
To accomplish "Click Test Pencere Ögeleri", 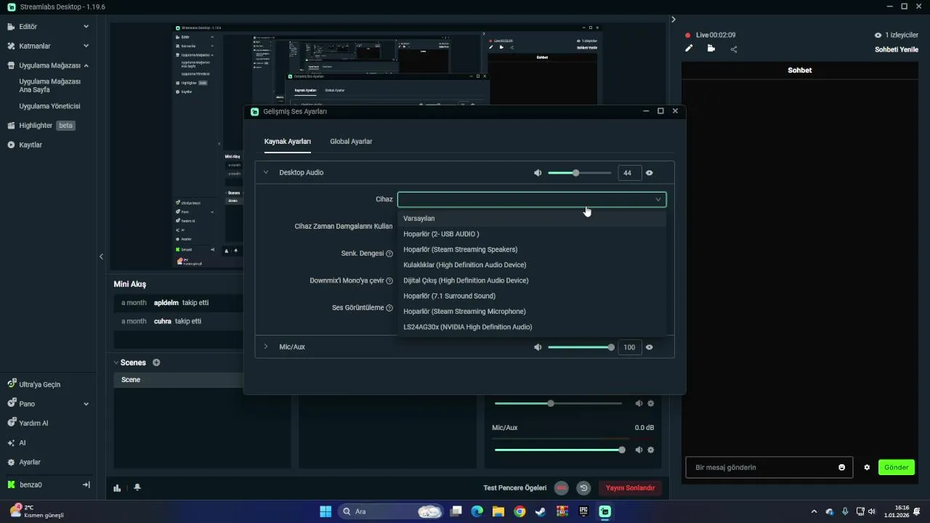I will tap(515, 488).
